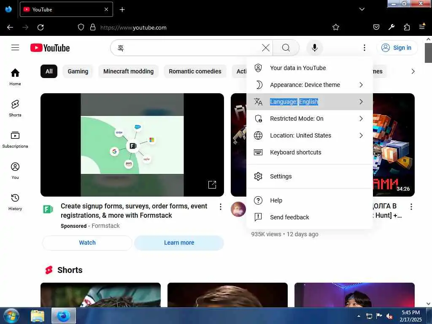Open the browser extensions puzzle icon
The height and width of the screenshot is (324, 432).
[x=407, y=27]
